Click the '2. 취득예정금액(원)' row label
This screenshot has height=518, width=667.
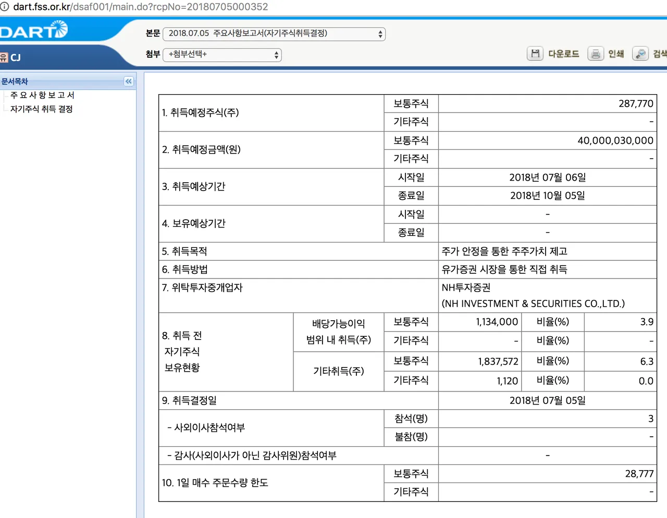point(201,149)
